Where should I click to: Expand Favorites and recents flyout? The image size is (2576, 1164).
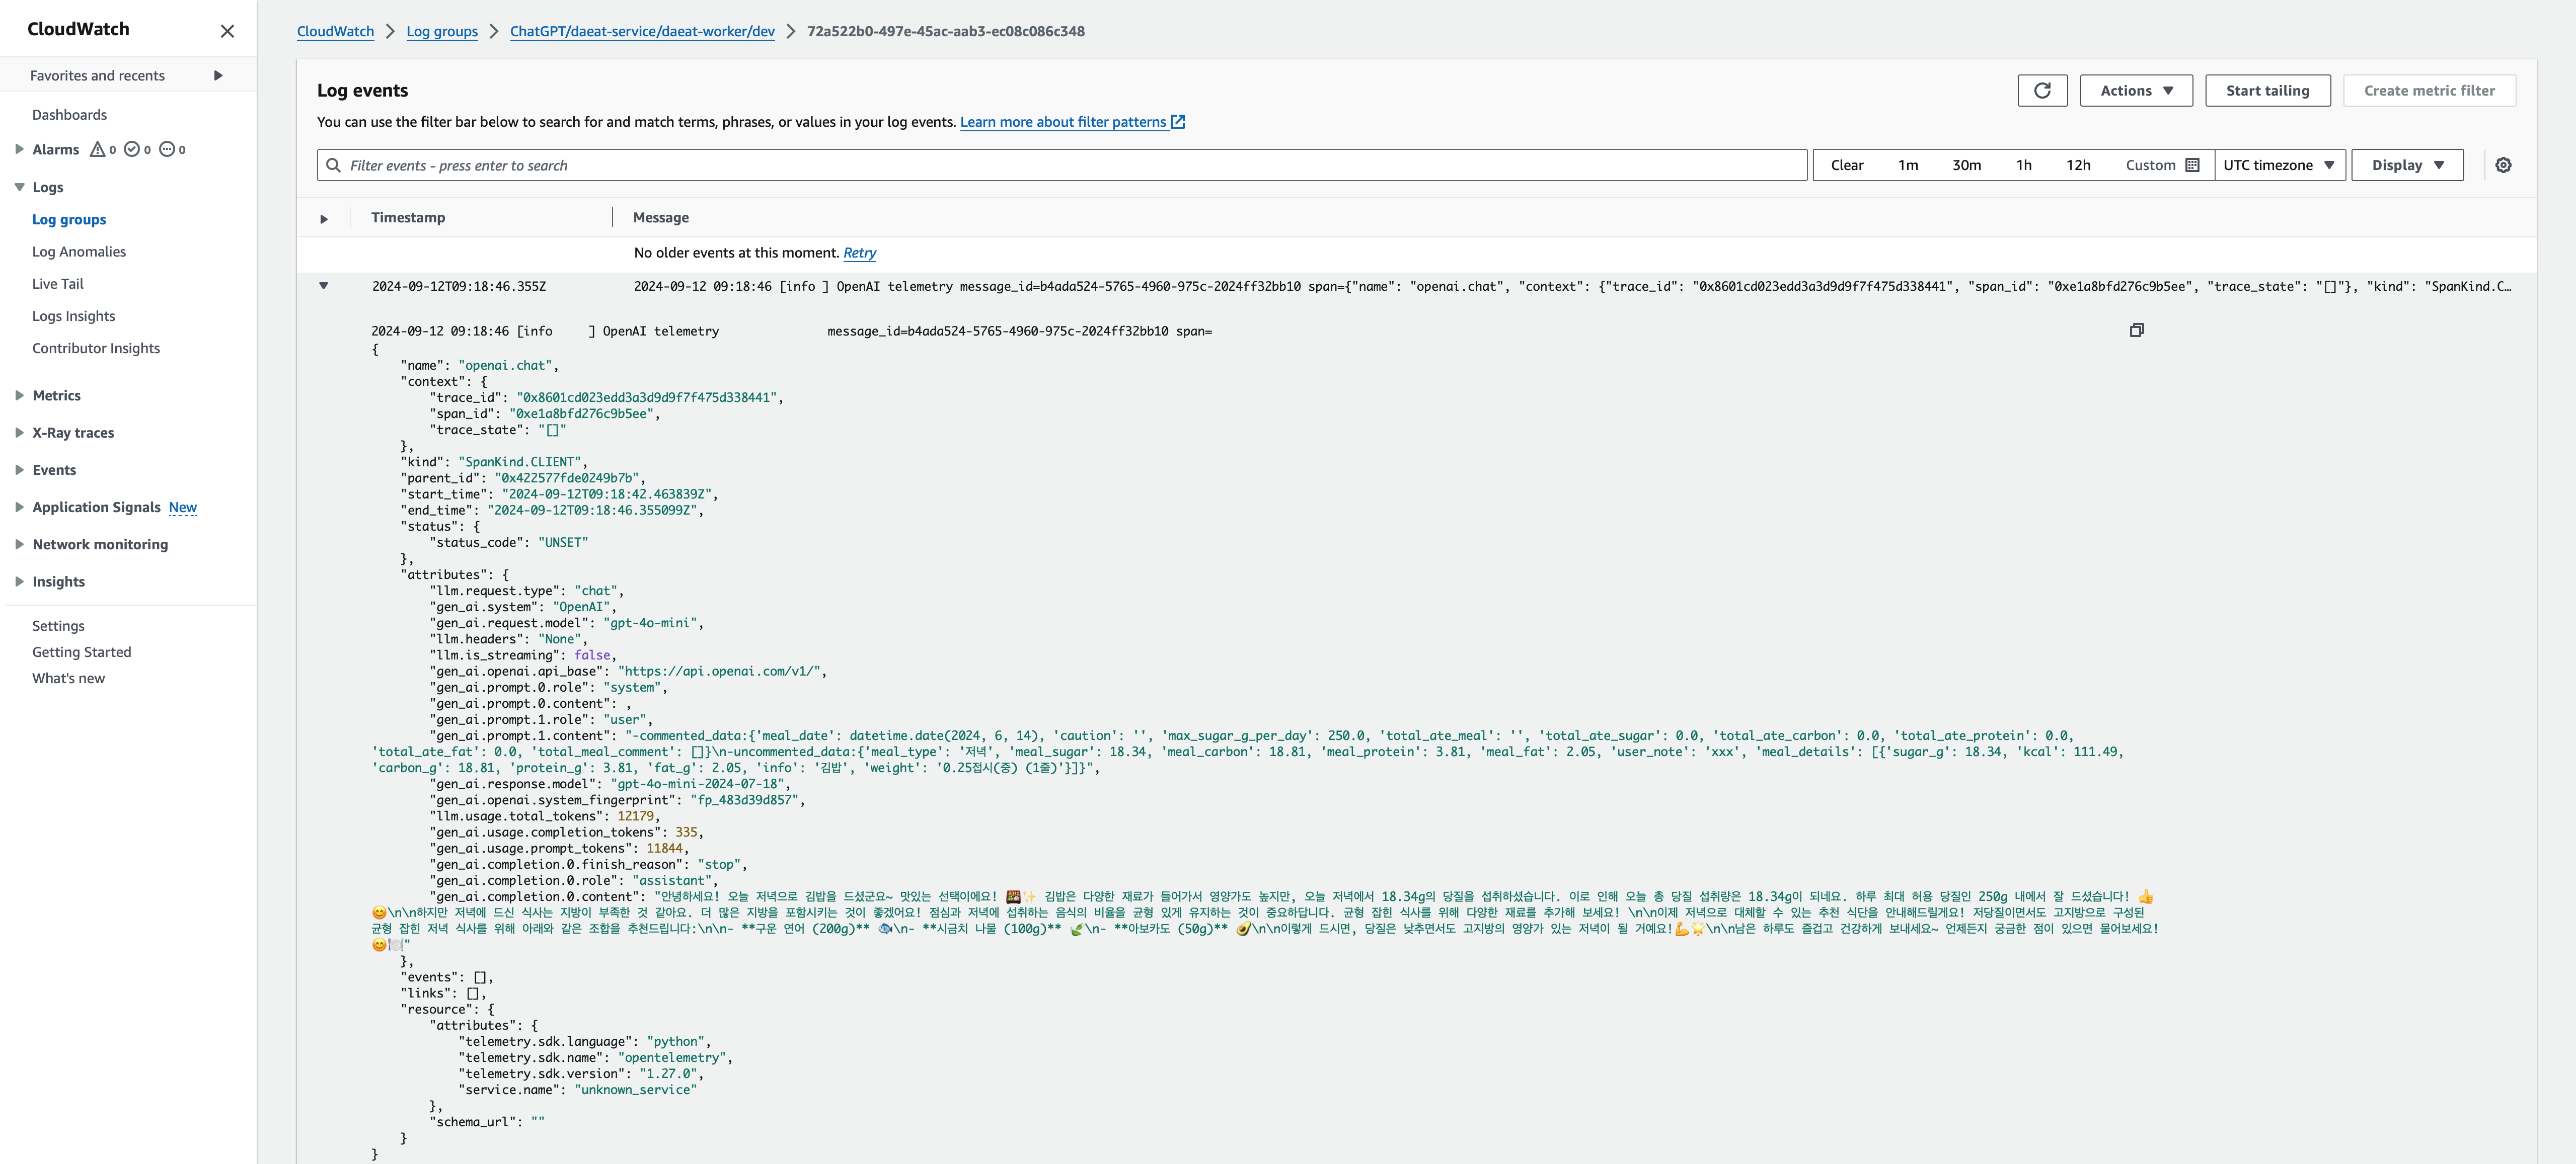218,76
